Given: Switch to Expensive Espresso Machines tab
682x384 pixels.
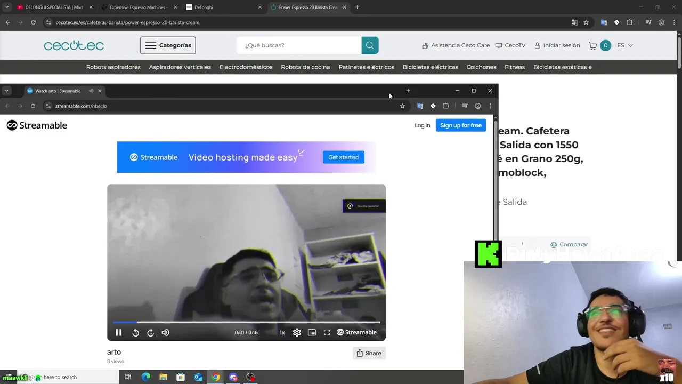Looking at the screenshot, I should (x=137, y=7).
